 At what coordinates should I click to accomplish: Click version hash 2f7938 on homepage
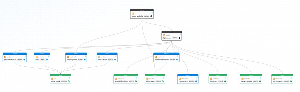click(175, 38)
